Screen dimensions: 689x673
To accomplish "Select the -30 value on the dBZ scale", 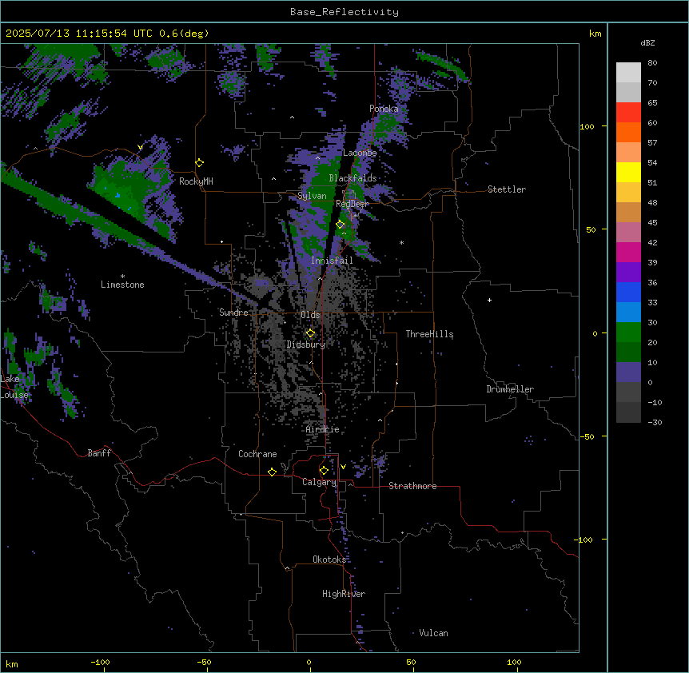I will [x=655, y=422].
